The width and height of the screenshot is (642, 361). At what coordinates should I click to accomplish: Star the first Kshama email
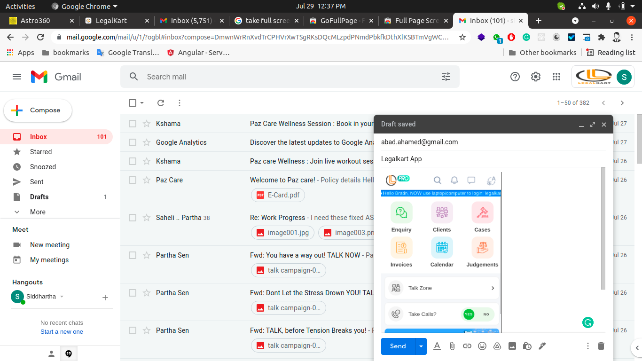[147, 124]
